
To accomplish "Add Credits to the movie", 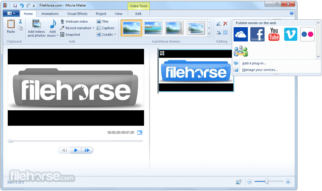I will tap(105, 35).
